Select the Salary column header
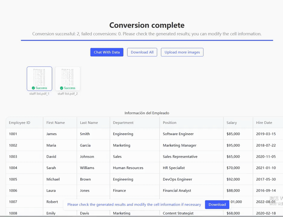Screen dimensions: 283x217 pyautogui.click(x=232, y=123)
